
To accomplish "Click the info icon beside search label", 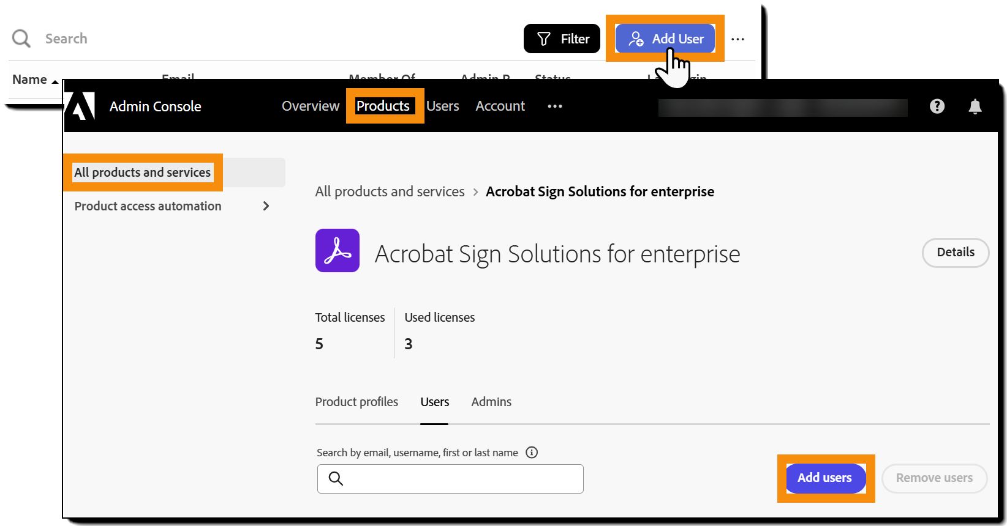I will [x=532, y=453].
